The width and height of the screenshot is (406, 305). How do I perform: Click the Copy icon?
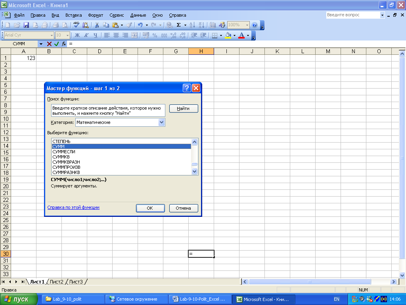[106, 25]
